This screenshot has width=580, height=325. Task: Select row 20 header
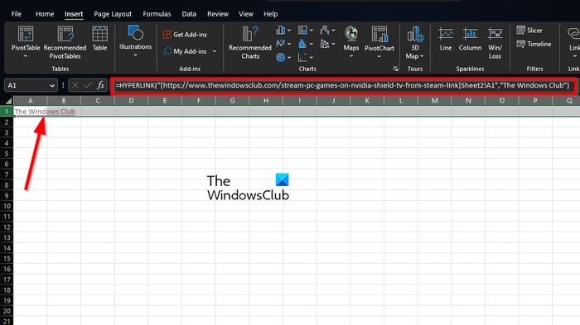pyautogui.click(x=7, y=311)
